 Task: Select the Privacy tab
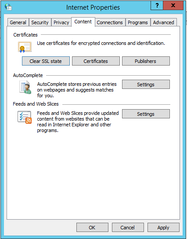coord(61,22)
